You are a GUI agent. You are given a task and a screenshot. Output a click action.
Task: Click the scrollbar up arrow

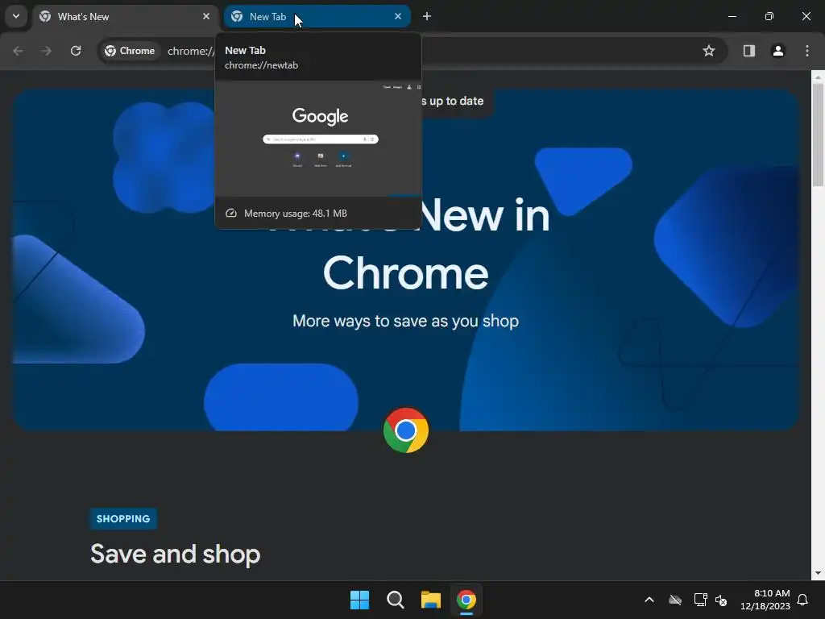point(818,77)
